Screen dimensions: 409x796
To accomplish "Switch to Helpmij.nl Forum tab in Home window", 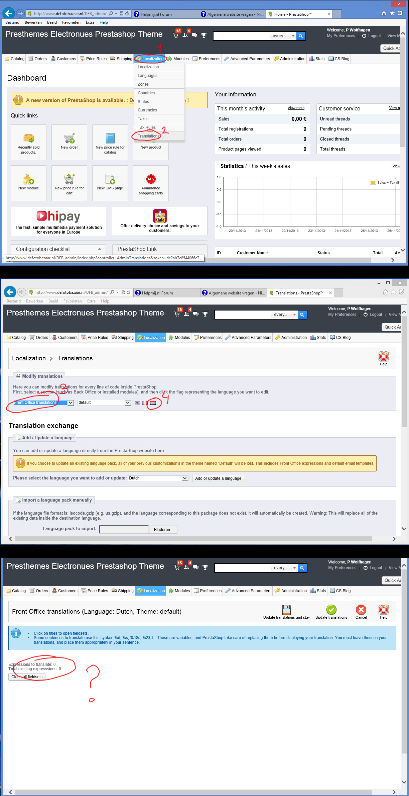I will (165, 14).
